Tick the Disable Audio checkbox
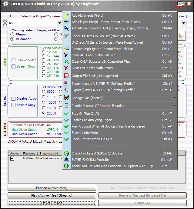This screenshot has width=194, height=209. [13, 99]
